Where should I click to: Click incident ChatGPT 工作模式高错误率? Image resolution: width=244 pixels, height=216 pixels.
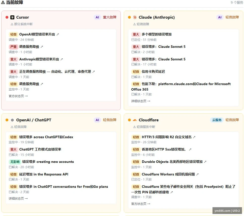pyautogui.click(x=40, y=150)
